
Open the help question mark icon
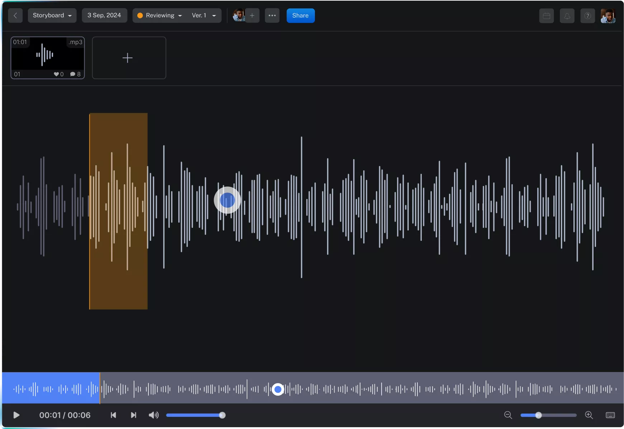click(x=587, y=16)
